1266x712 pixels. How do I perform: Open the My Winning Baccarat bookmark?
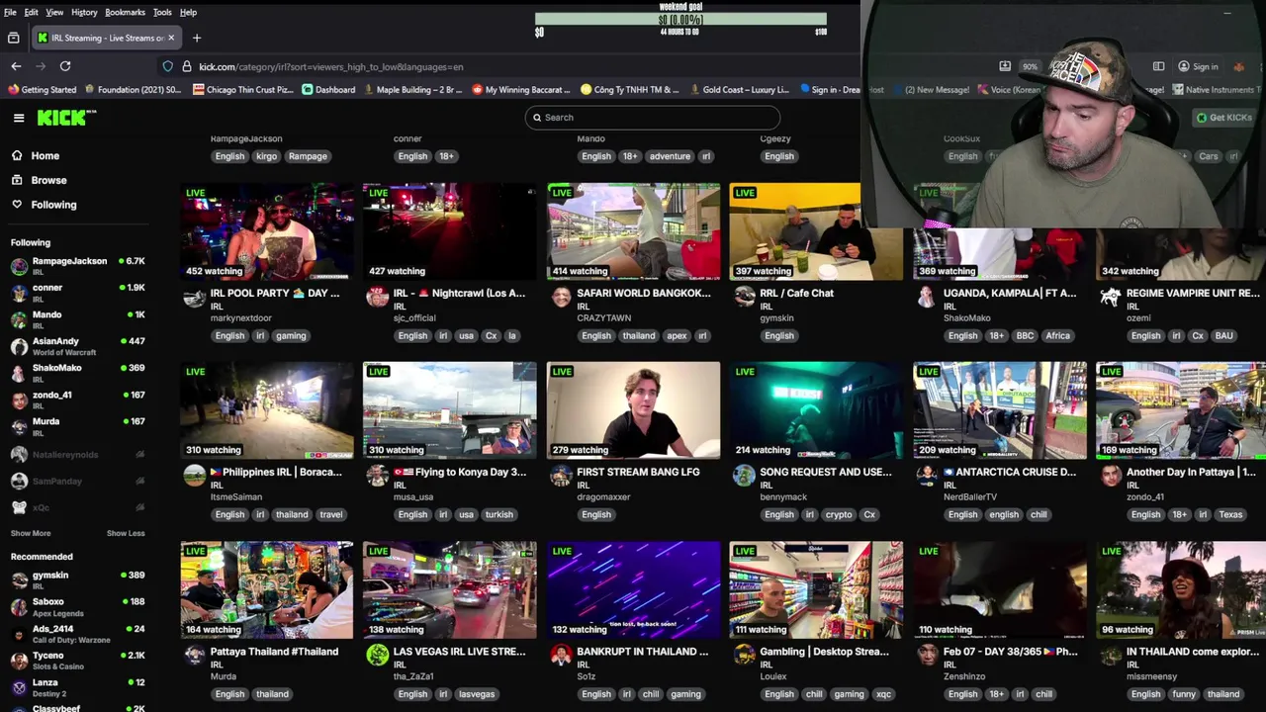(520, 89)
